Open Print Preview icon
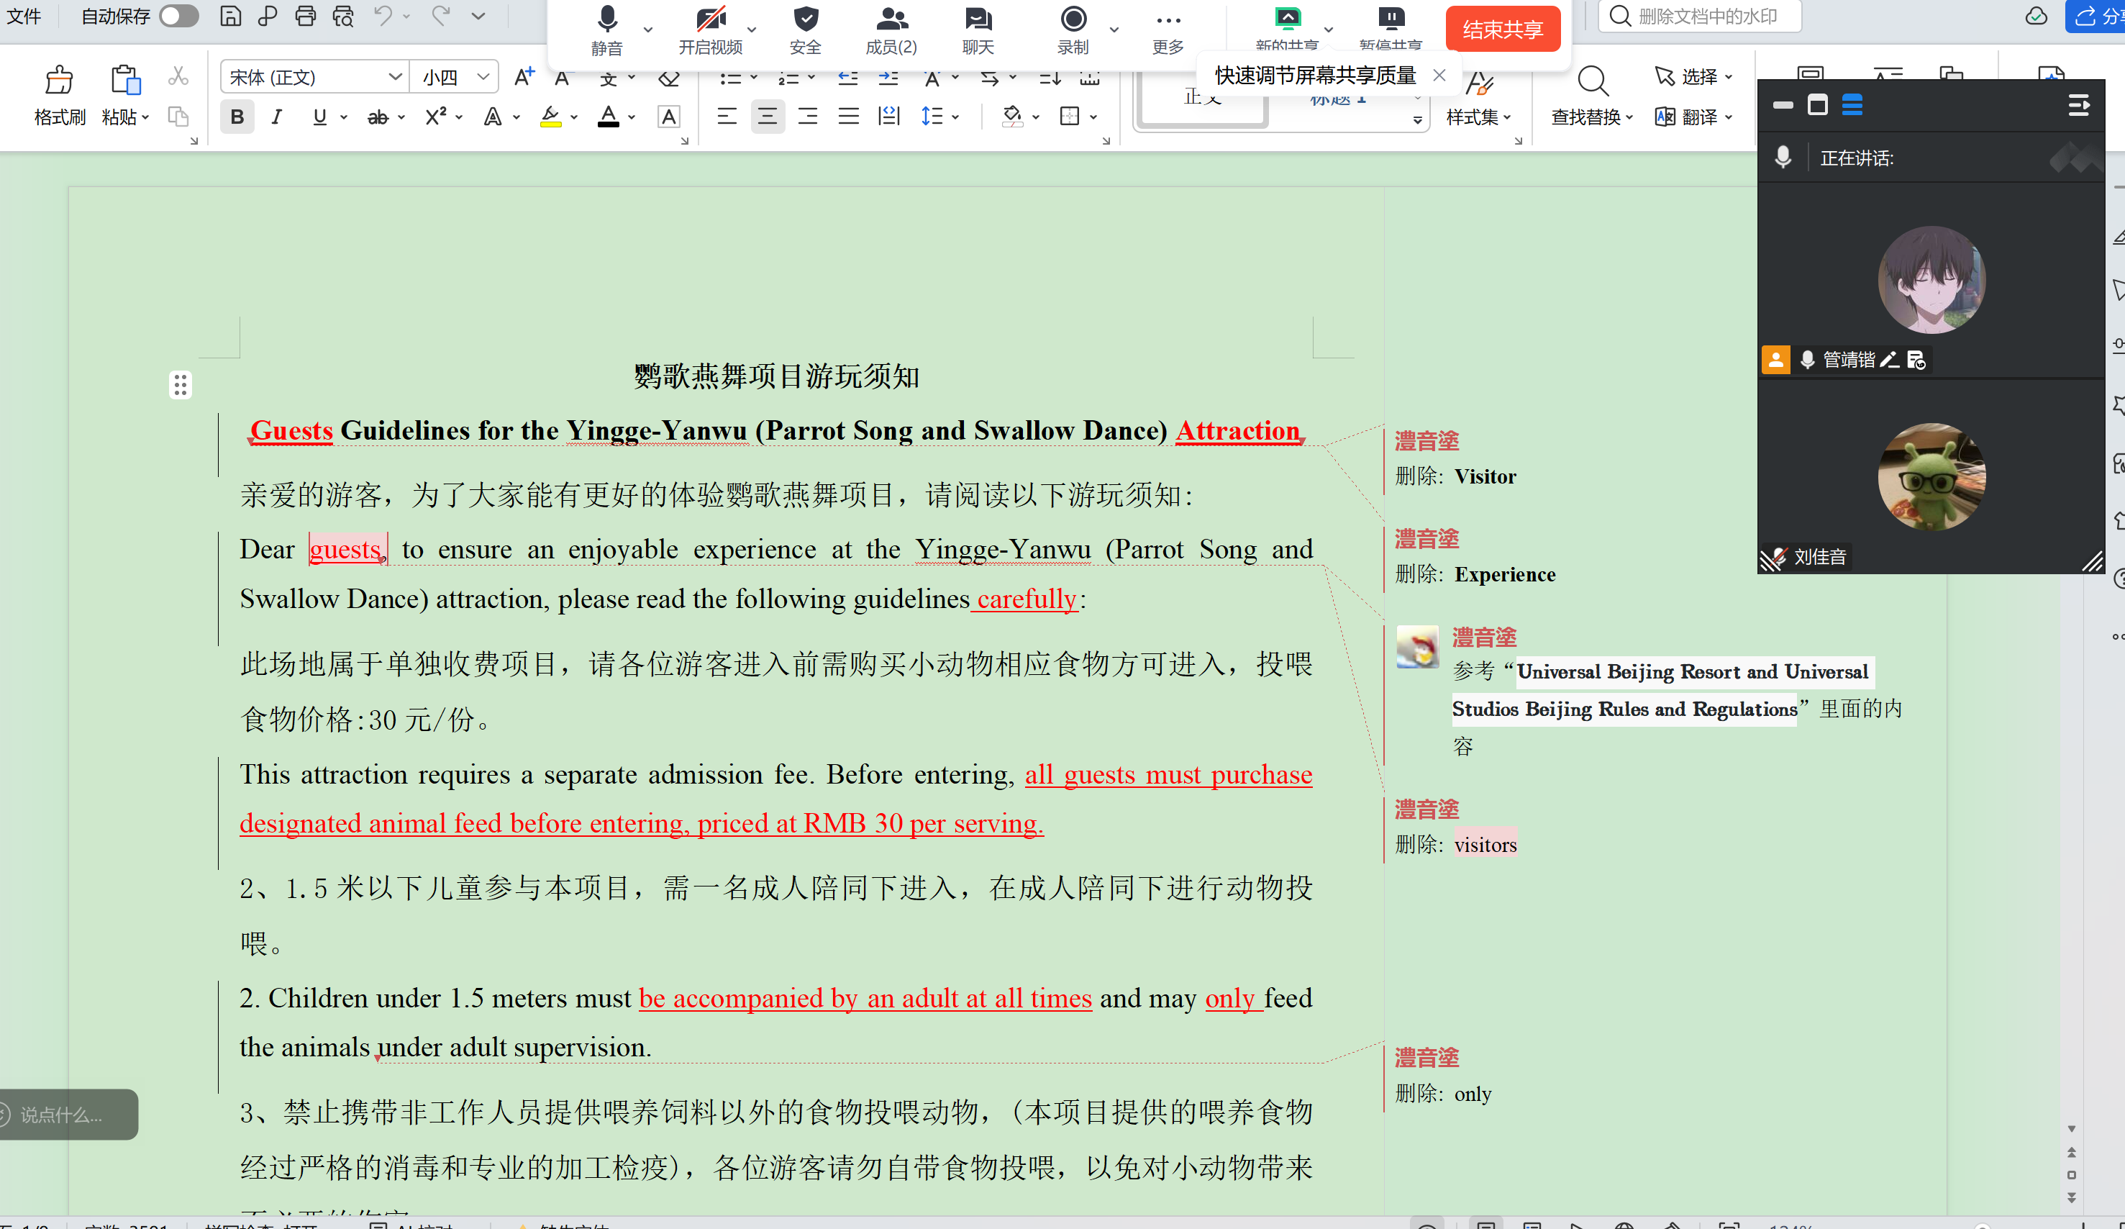This screenshot has width=2125, height=1229. click(x=343, y=16)
